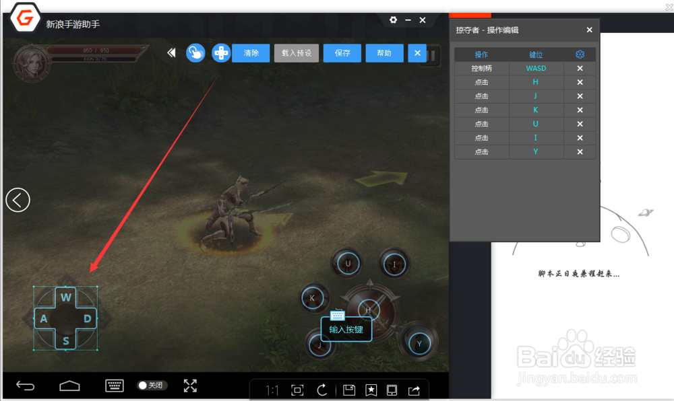This screenshot has height=401, width=674.
Task: Select the Y key binding cell
Action: tap(536, 152)
